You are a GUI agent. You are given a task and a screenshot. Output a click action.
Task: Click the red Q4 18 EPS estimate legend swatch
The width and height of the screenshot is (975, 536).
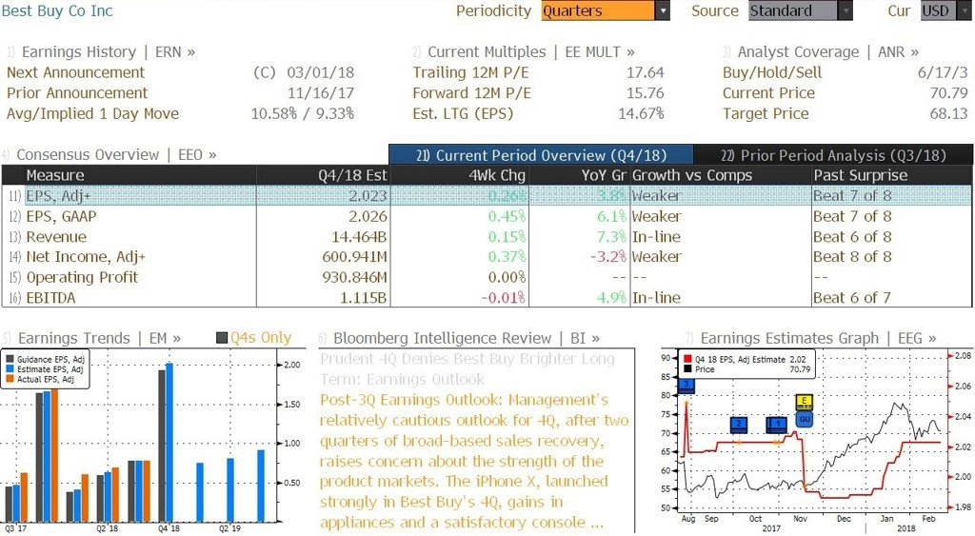687,360
